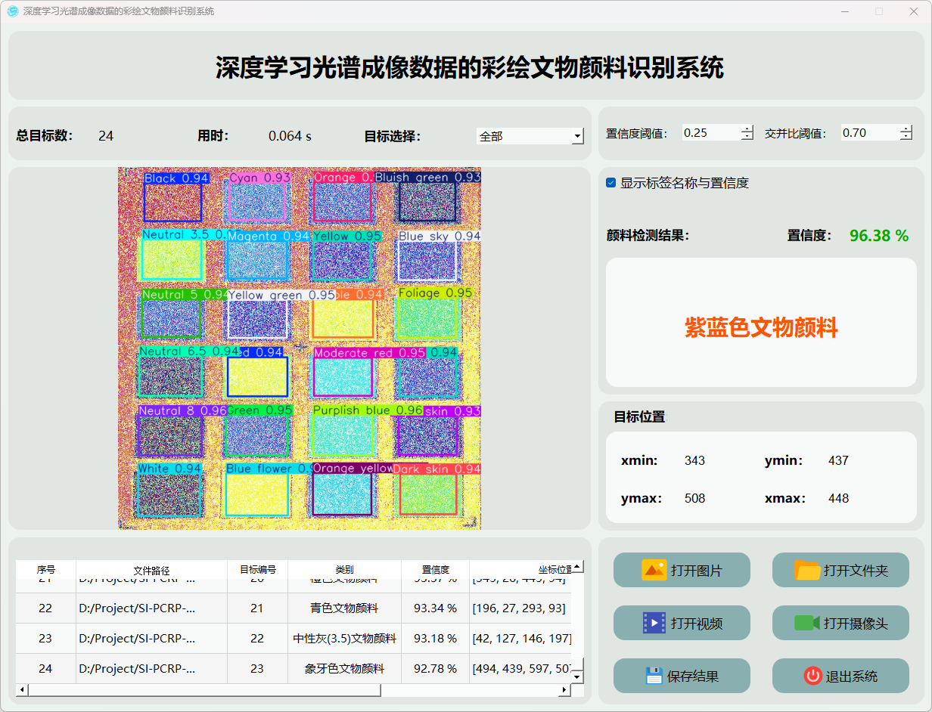
Task: Click the camera icon on 打开摄像头 button
Action: 806,623
